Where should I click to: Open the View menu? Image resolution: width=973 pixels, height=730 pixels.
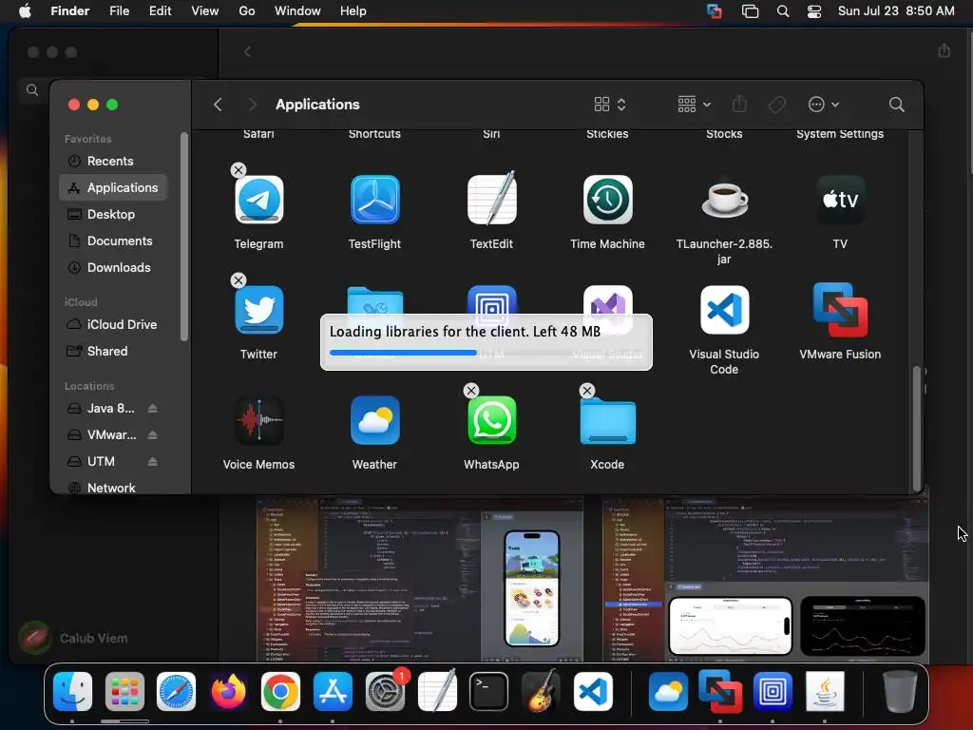[205, 11]
